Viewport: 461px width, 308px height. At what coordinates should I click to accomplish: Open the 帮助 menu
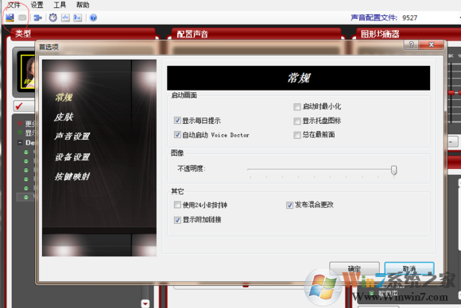(83, 5)
